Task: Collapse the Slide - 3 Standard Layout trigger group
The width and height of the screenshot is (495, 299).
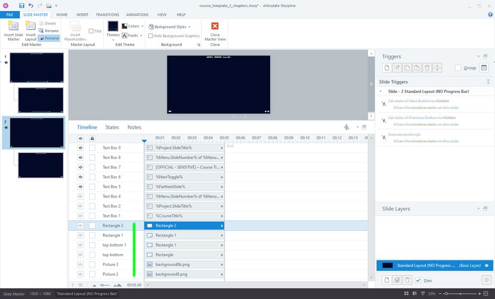Action: (381, 92)
